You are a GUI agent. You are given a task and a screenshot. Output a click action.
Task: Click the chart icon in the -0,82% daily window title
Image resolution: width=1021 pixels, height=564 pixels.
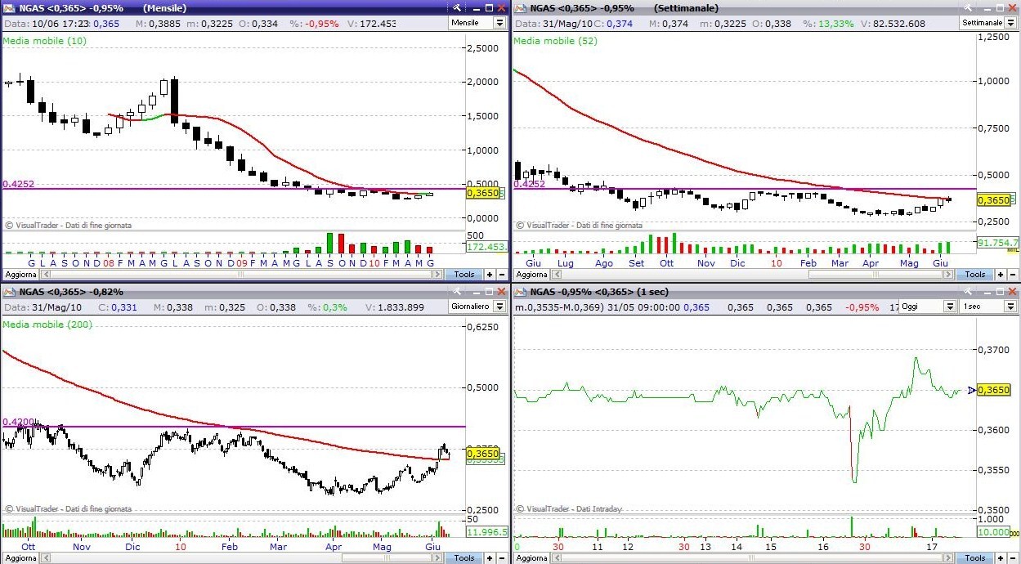8,292
